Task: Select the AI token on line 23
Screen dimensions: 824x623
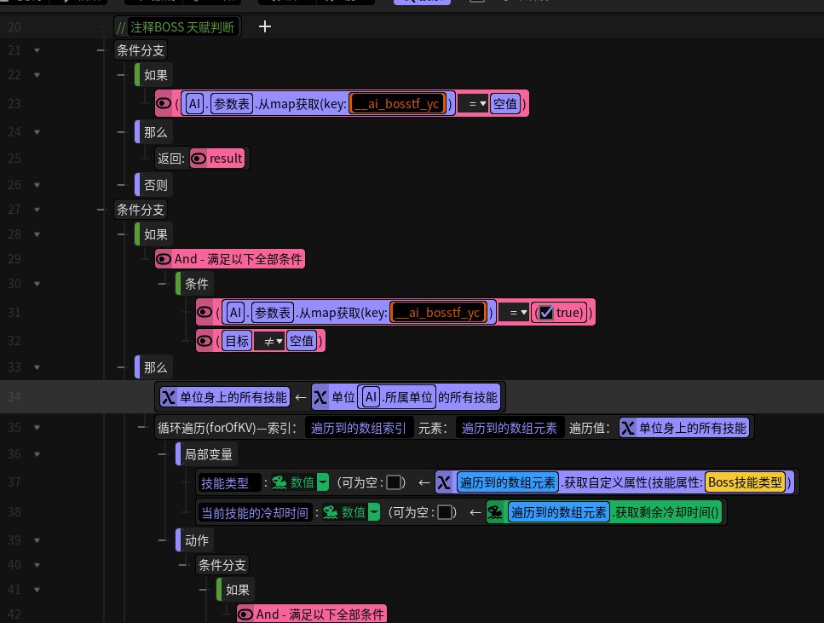Action: [195, 104]
